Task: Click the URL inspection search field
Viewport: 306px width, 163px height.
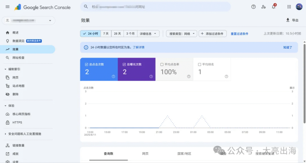Action: point(155,7)
